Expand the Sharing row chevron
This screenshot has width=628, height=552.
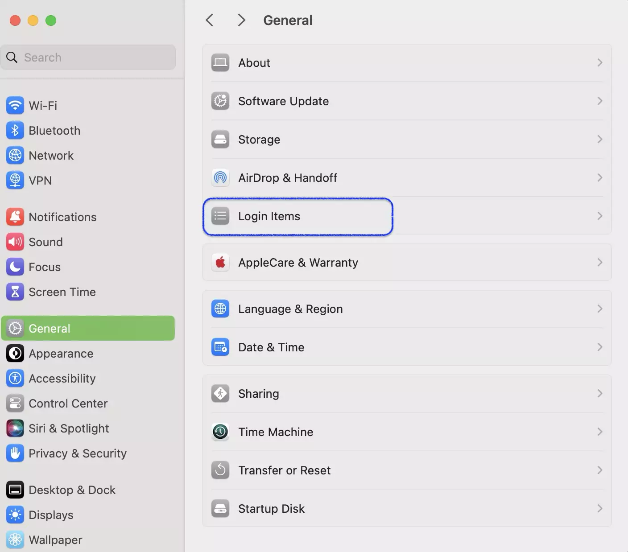click(x=600, y=394)
